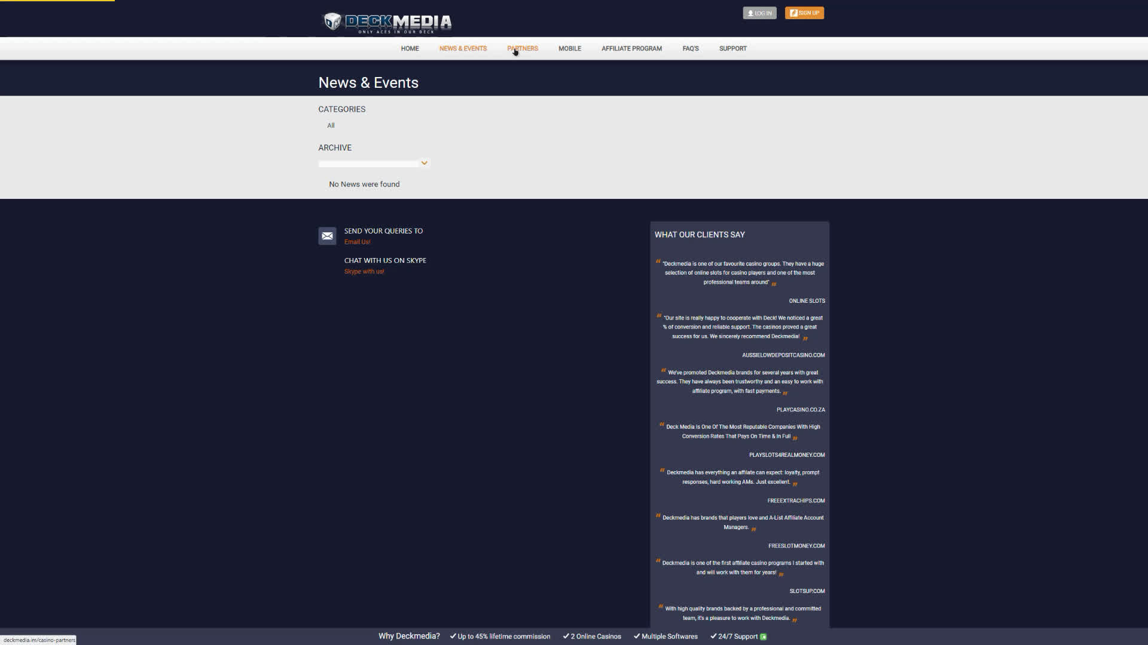Open the FAQ's page
This screenshot has height=645, width=1148.
[x=690, y=48]
